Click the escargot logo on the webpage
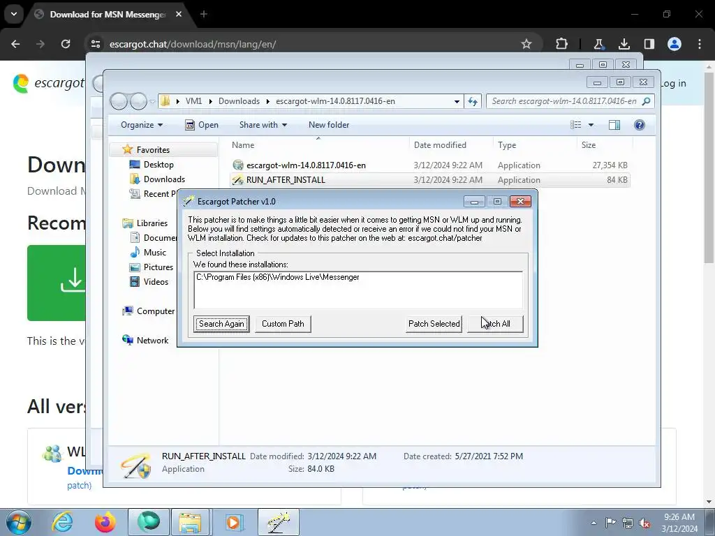This screenshot has width=715, height=536. 48,83
